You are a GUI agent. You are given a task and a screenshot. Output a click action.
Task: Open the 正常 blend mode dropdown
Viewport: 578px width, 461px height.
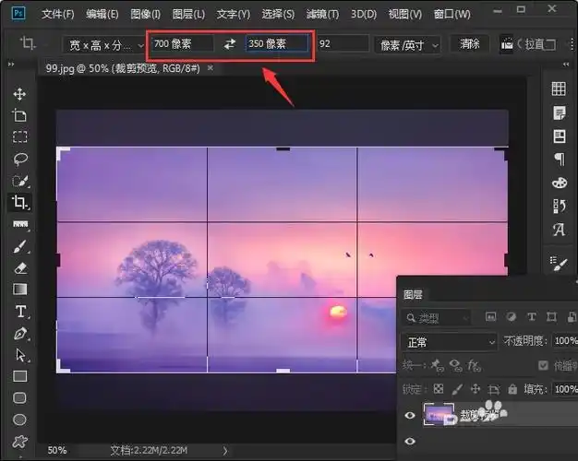click(x=449, y=342)
